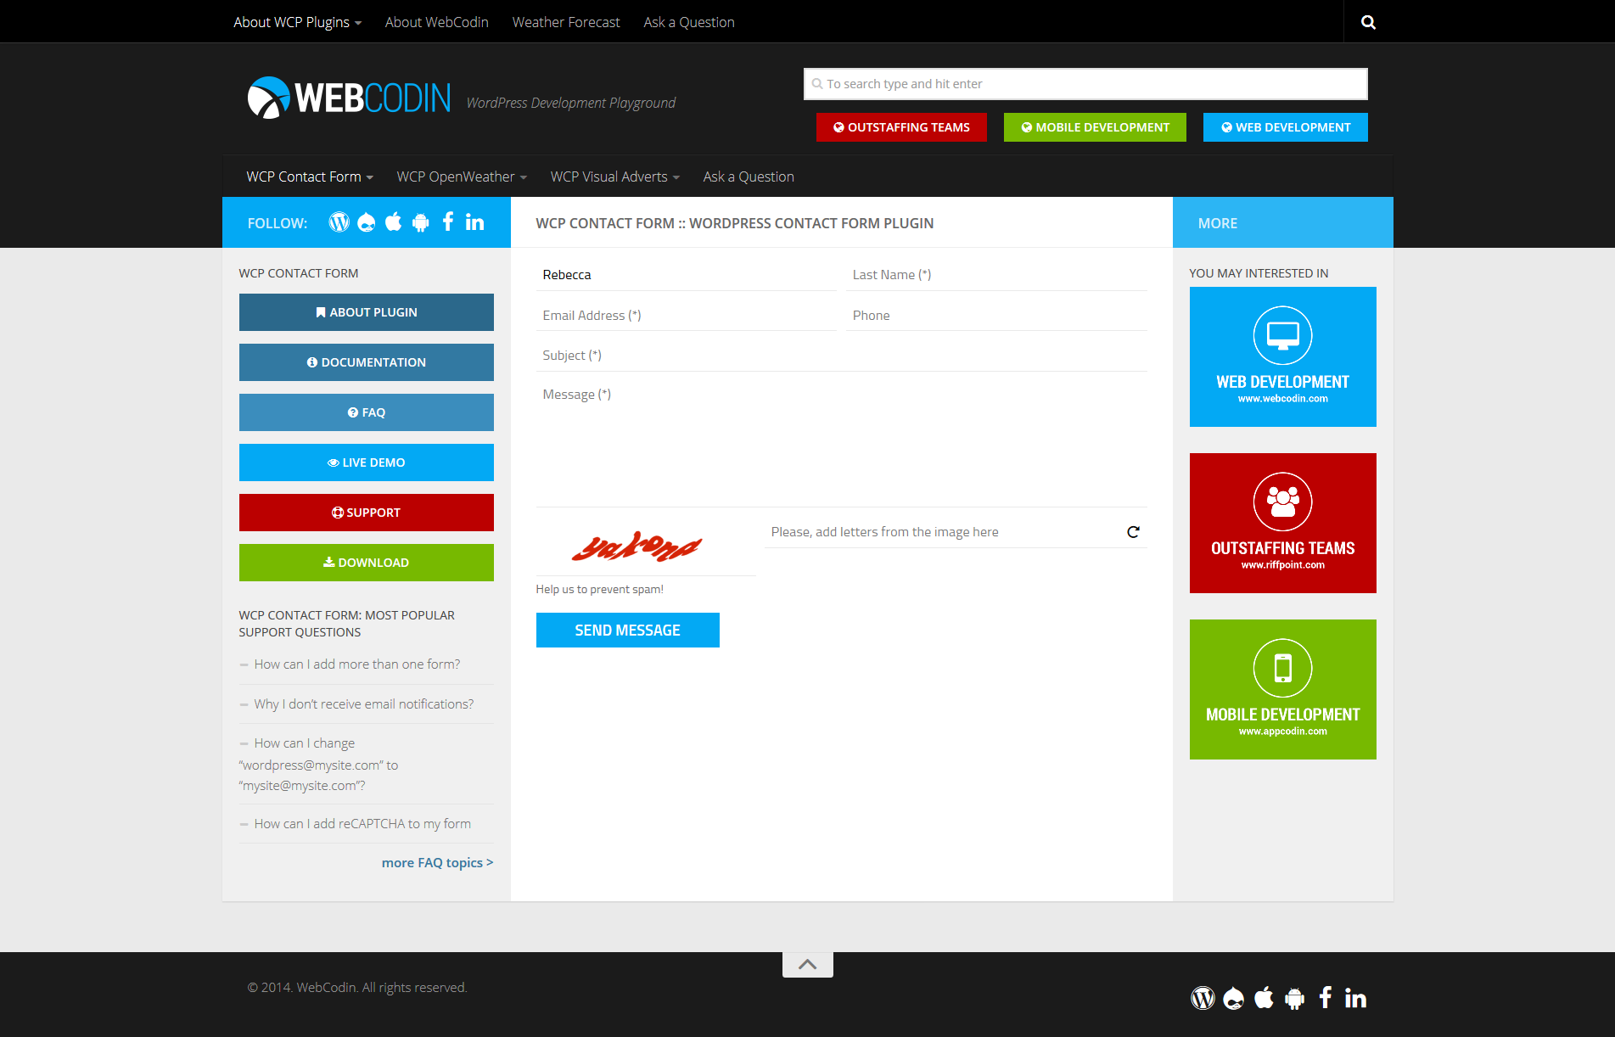Click the Android icon in the footer
Image resolution: width=1615 pixels, height=1037 pixels.
[x=1294, y=998]
